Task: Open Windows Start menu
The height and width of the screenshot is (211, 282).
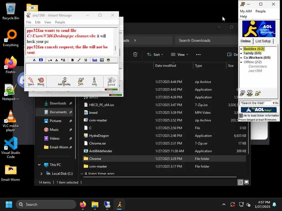Action: coord(9,204)
